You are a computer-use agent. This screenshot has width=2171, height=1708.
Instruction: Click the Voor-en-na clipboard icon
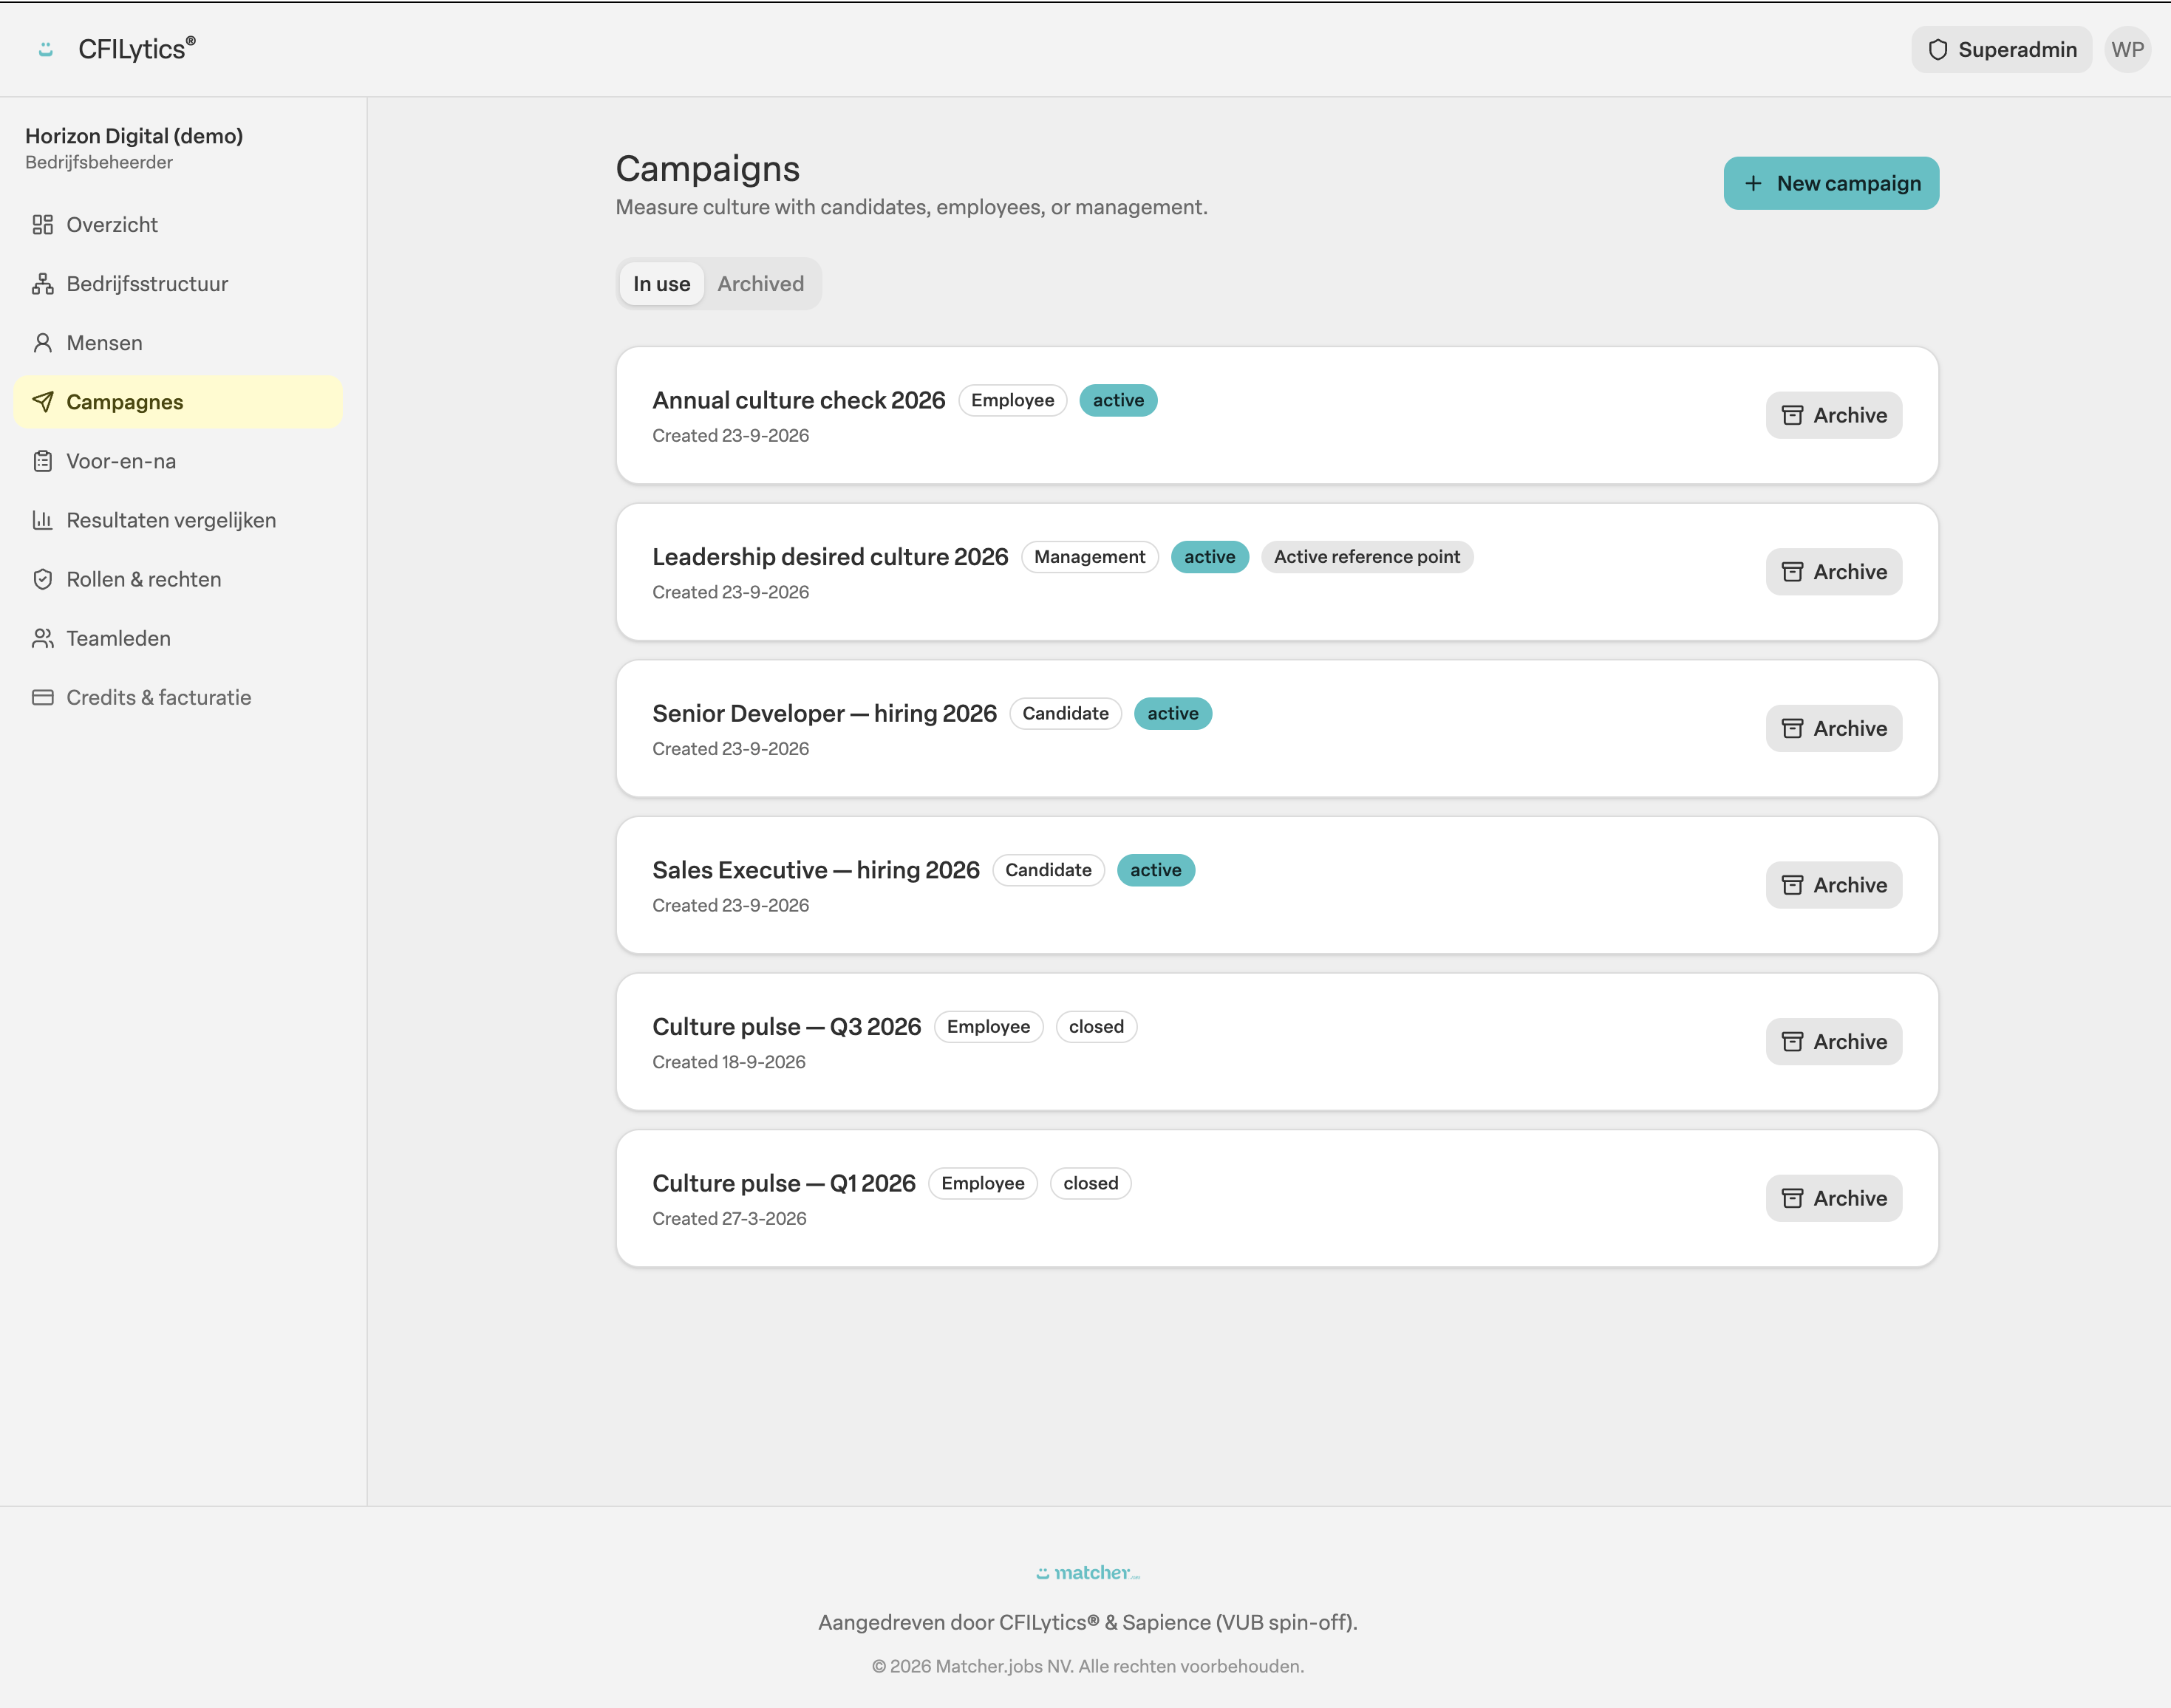(x=42, y=461)
